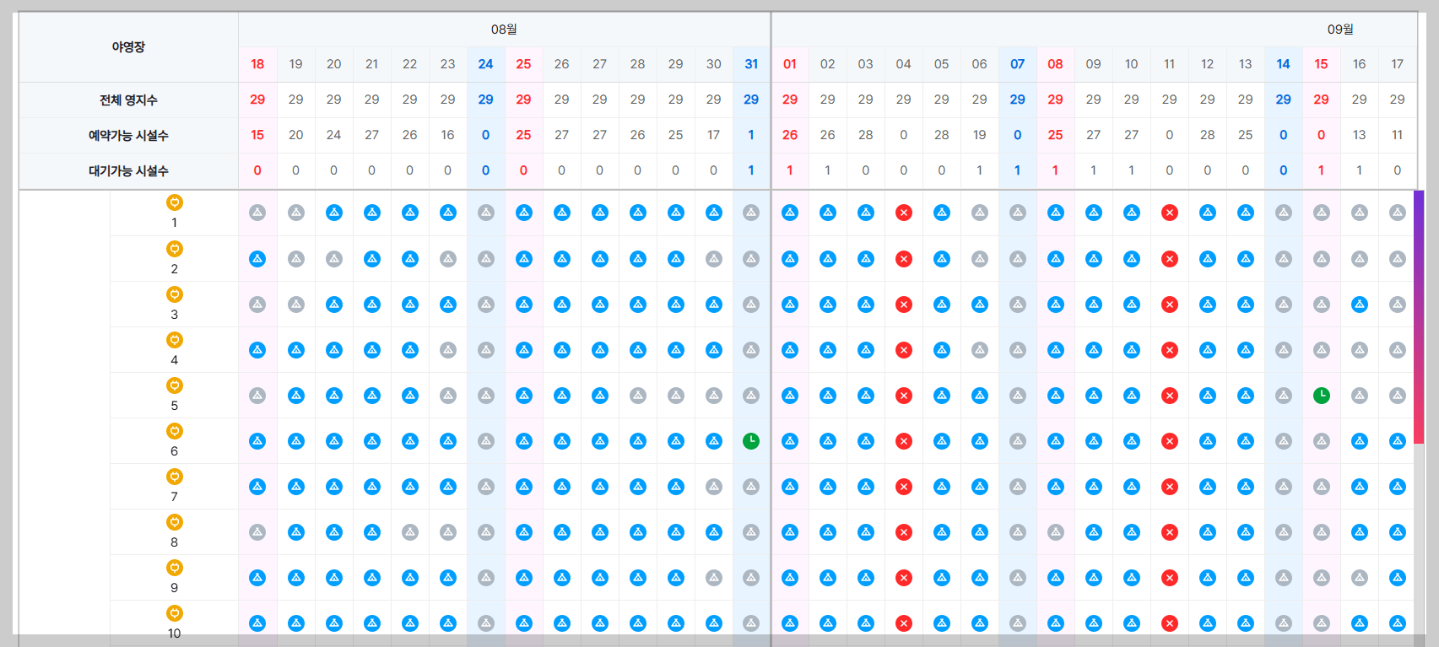Select date header 18 in August
Image resolution: width=1439 pixels, height=647 pixels.
click(x=257, y=64)
